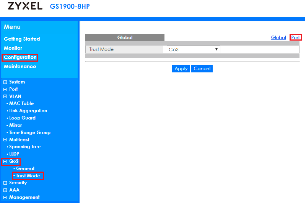Expand the VLAN plus icon
Image resolution: width=306 pixels, height=203 pixels.
(5, 97)
